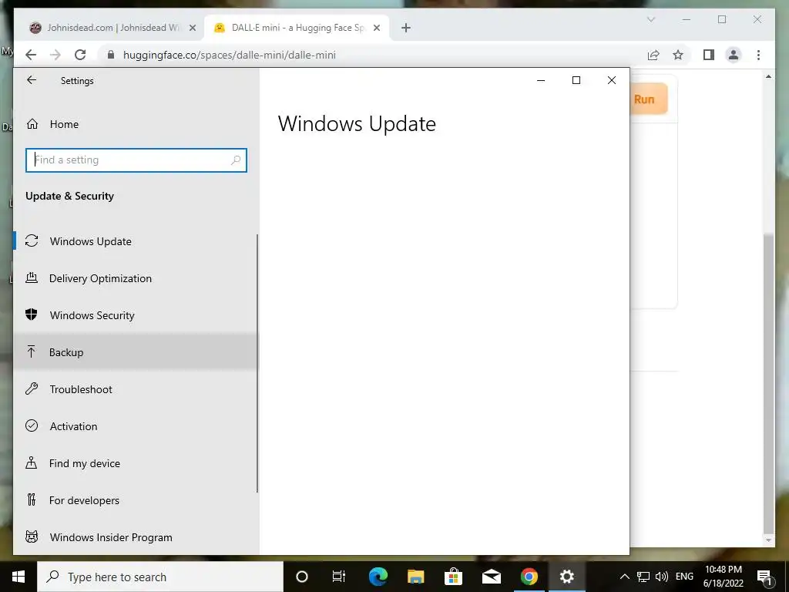
Task: Share this page from Chrome toolbar
Action: click(x=653, y=55)
